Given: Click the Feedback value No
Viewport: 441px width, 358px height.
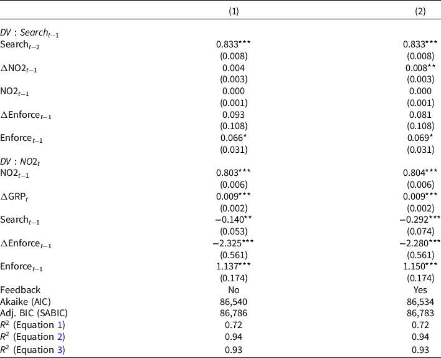Looking at the screenshot, I should pyautogui.click(x=234, y=289).
